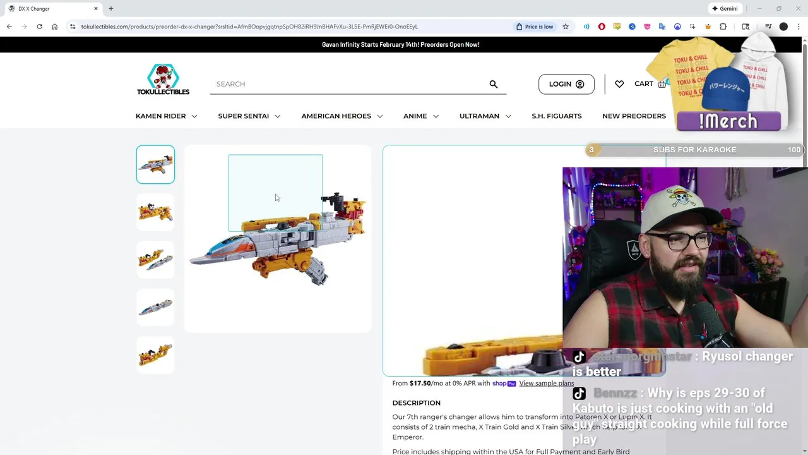Click the Tokullectibles logo
The height and width of the screenshot is (455, 808).
coord(163,80)
